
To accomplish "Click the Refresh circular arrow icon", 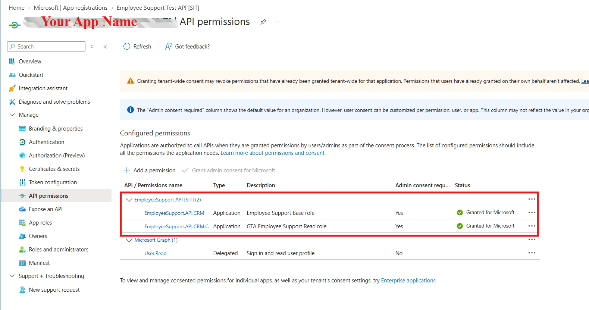I will tap(127, 46).
